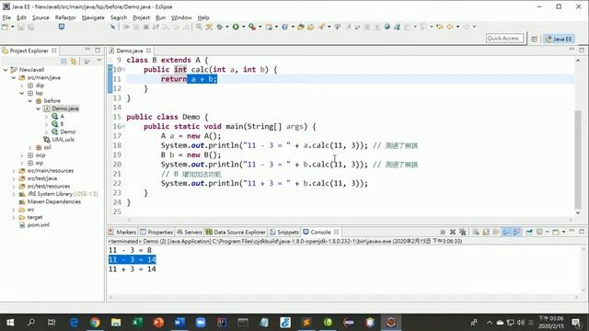Maximize the editor area

(582, 50)
